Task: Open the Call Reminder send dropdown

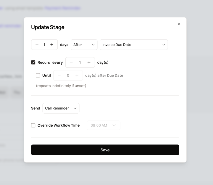Action: (x=61, y=108)
